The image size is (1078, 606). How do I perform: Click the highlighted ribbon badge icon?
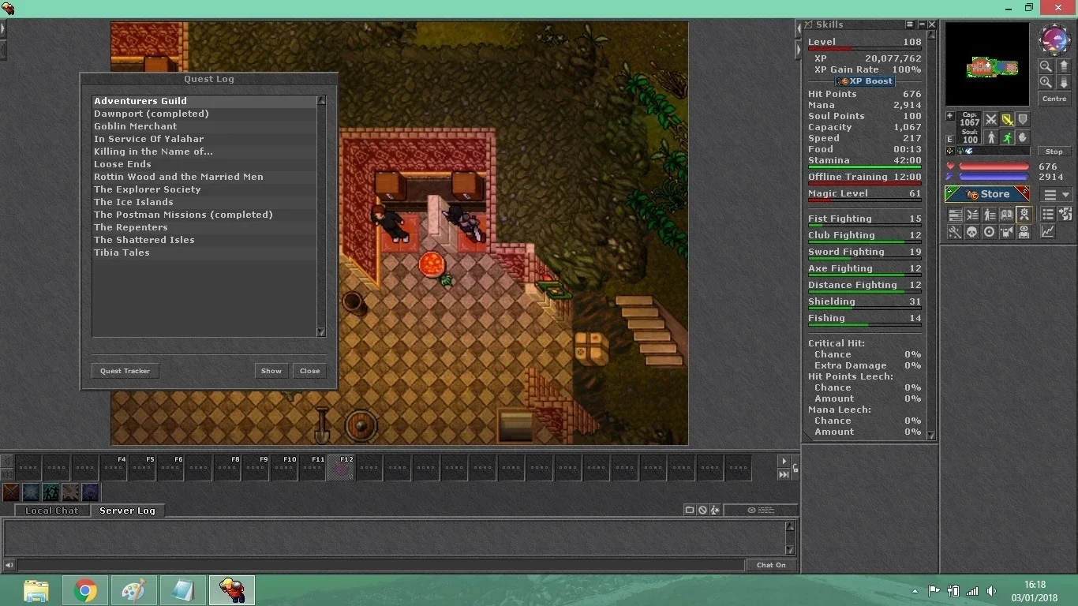coord(1024,214)
